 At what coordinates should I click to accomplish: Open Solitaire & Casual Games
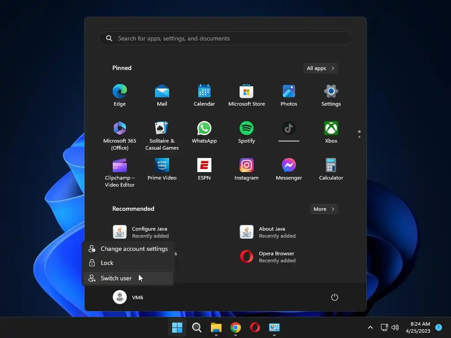tap(162, 136)
